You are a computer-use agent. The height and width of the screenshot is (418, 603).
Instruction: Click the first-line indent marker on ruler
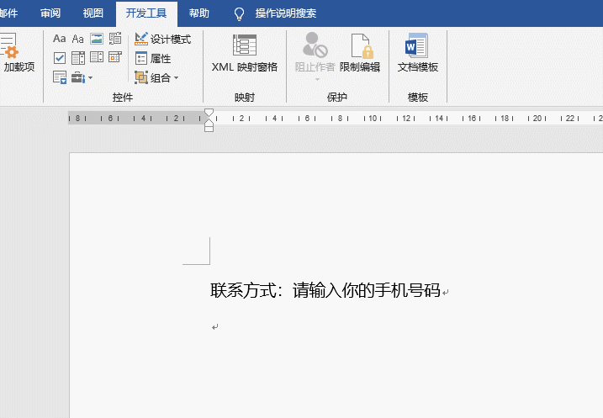[x=209, y=113]
